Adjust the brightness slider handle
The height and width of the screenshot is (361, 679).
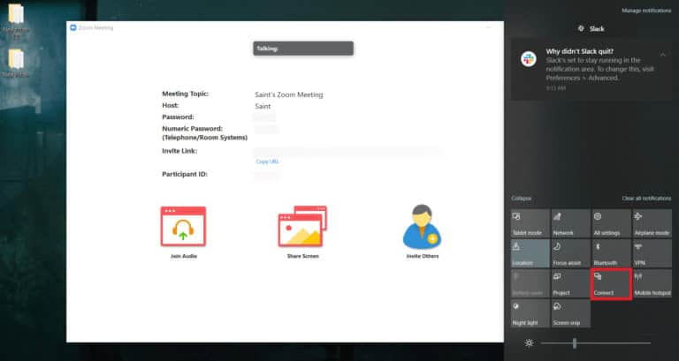pos(574,343)
